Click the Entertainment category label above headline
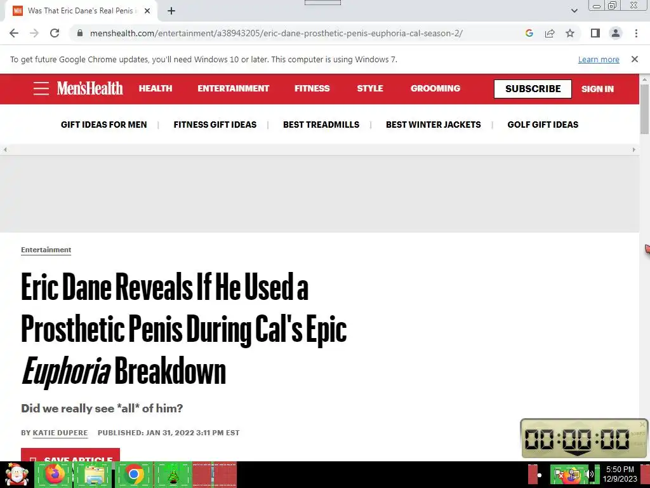Viewport: 650px width, 488px height. (46, 250)
